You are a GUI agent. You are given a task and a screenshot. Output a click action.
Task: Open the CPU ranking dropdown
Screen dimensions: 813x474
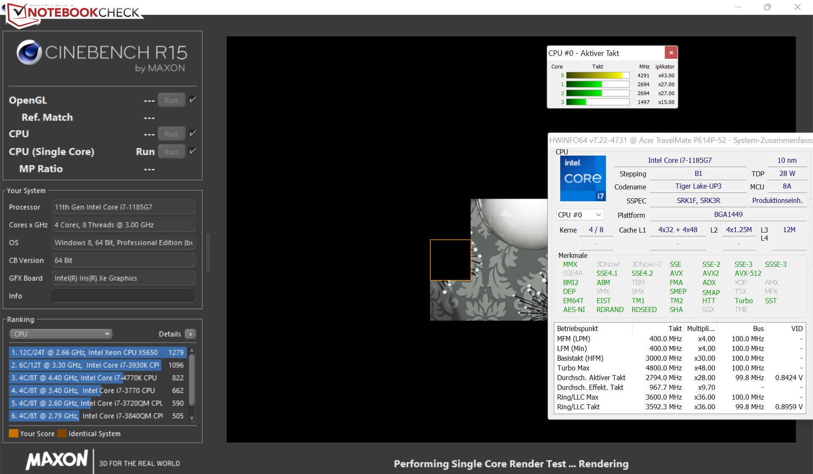(61, 334)
